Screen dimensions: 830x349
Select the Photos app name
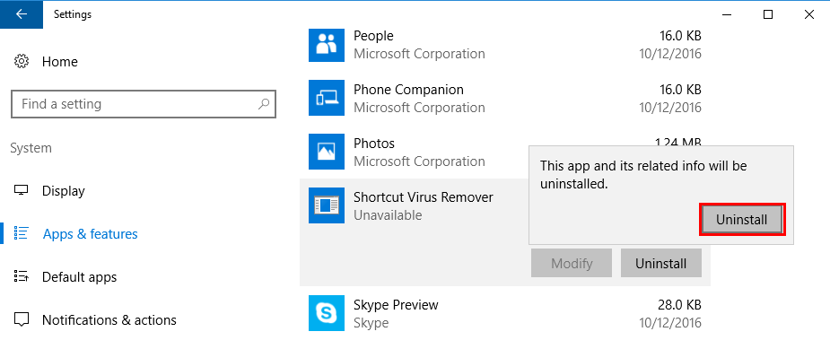[374, 144]
